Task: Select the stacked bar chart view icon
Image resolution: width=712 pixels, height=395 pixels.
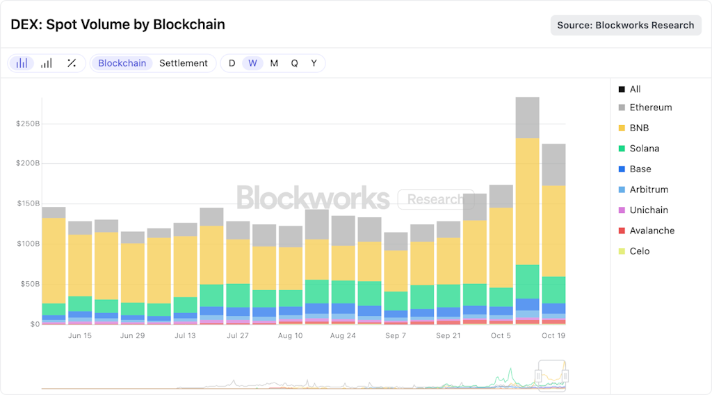Action: click(x=22, y=63)
